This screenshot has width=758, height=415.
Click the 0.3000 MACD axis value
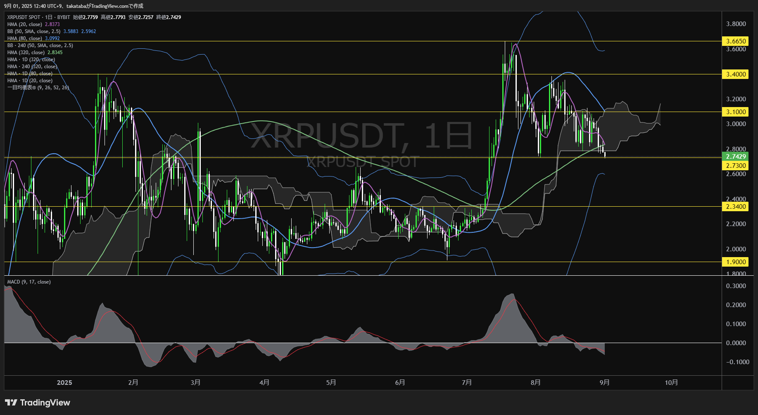(x=736, y=286)
